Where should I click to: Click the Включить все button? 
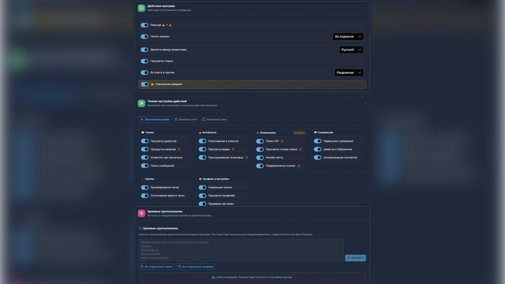(186, 120)
